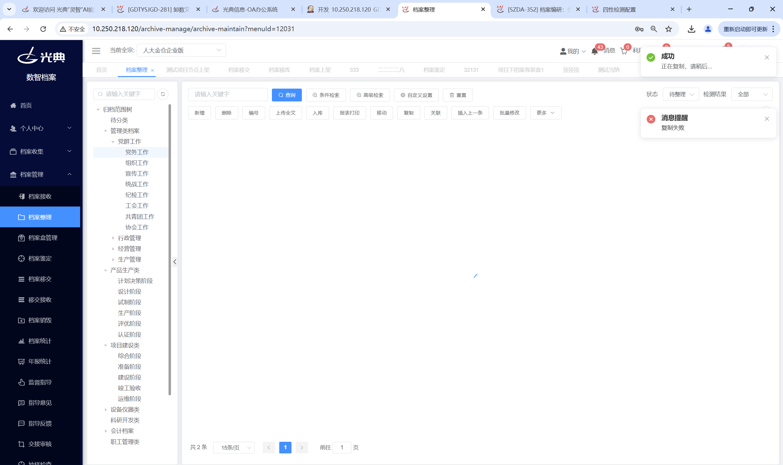
Task: Close the 成功 notification
Action: (x=767, y=57)
